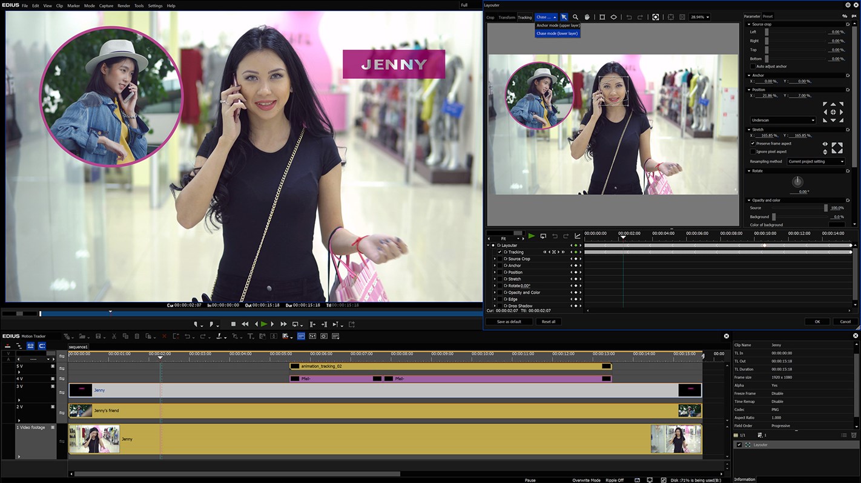Uncheck the Tracking parameter checkbox
Viewport: 861px width, 483px height.
click(500, 252)
